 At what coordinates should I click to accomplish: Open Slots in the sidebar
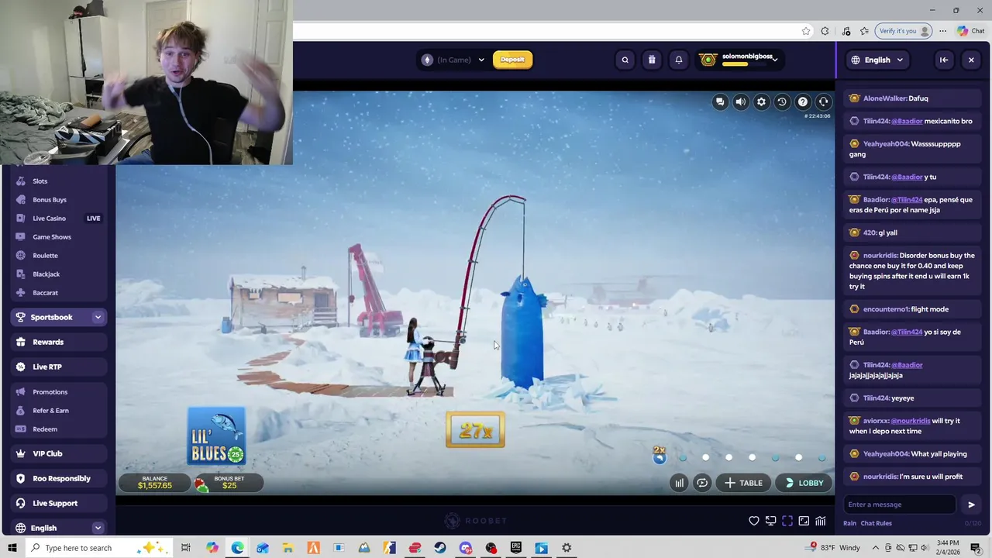[x=59, y=181]
